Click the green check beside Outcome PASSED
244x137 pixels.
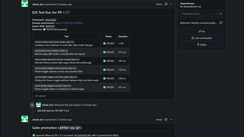click(44, 29)
